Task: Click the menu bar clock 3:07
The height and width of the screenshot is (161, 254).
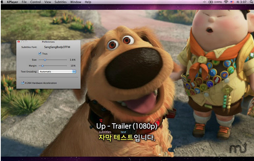Action: [x=241, y=2]
